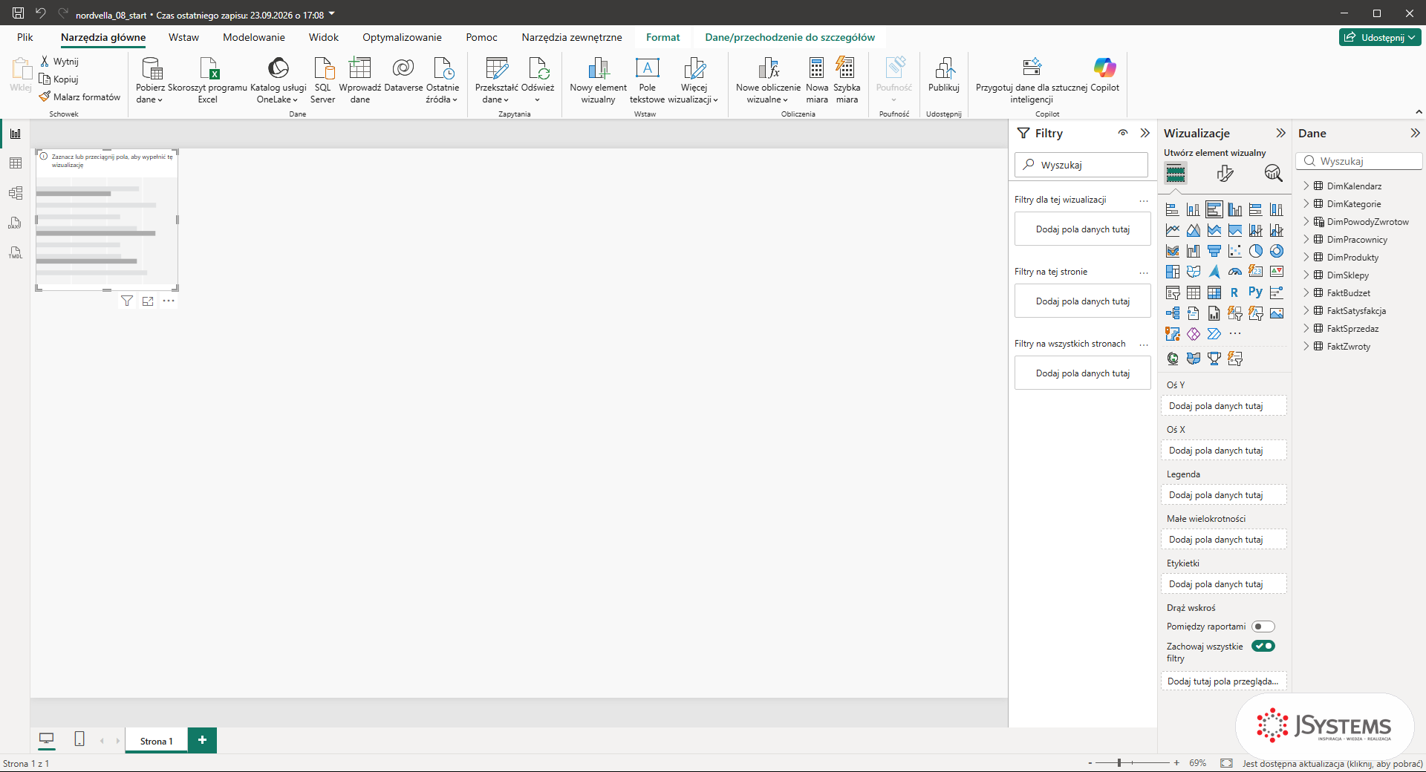
Task: Click in the Dane pane 'Wyszukaj' field
Action: [1360, 161]
